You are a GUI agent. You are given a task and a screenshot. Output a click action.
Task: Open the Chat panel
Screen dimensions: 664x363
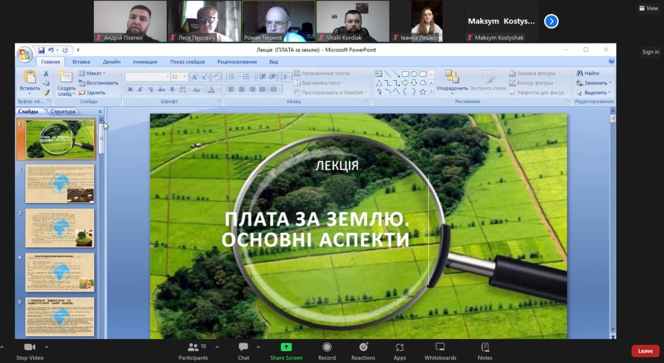[243, 347]
